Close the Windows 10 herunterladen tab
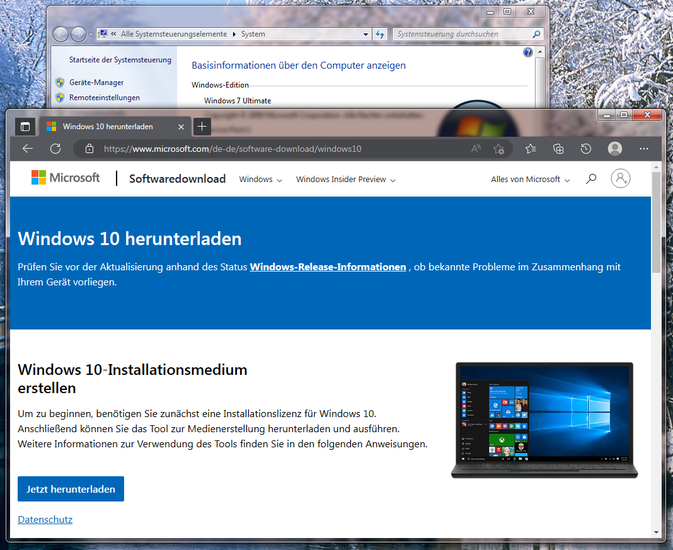This screenshot has width=673, height=550. (181, 127)
